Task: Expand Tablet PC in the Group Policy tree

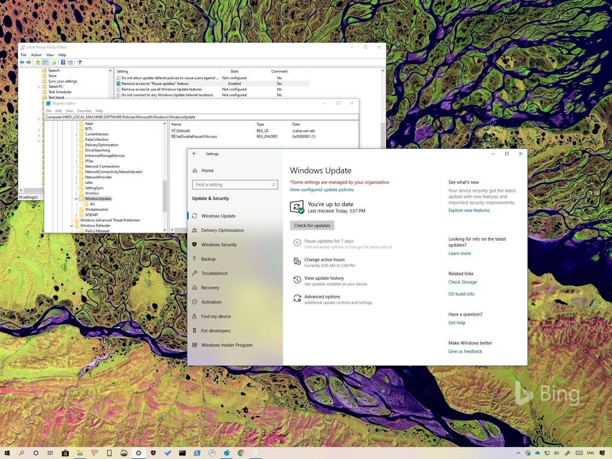Action: 38,87
